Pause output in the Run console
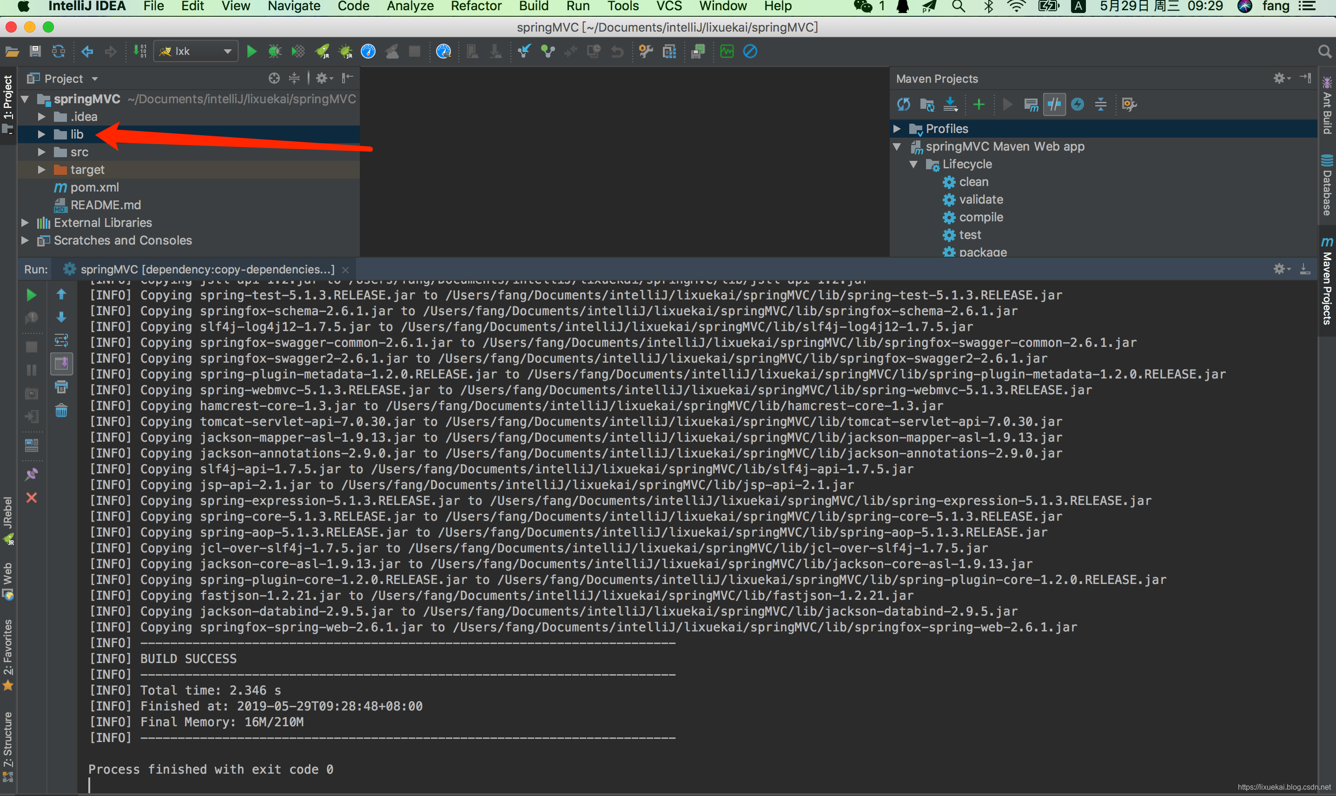Image resolution: width=1336 pixels, height=796 pixels. [32, 370]
